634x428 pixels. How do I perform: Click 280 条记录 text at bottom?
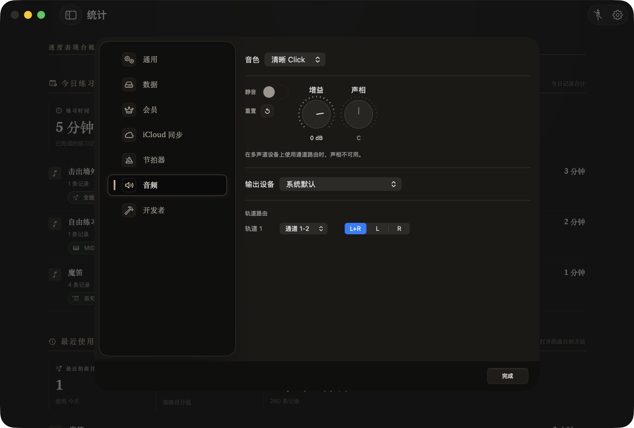tap(285, 401)
